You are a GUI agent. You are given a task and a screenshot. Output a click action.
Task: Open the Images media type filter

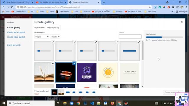tap(42, 37)
